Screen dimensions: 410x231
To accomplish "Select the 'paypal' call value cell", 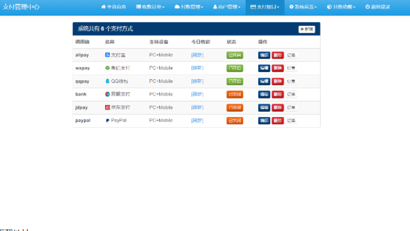I will click(83, 120).
